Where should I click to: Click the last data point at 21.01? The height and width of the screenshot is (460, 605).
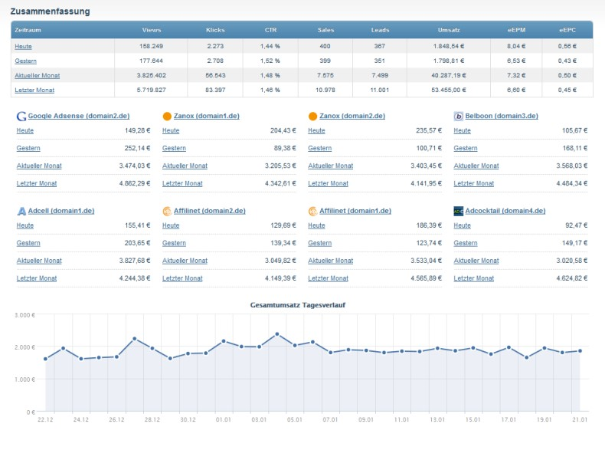(x=580, y=351)
